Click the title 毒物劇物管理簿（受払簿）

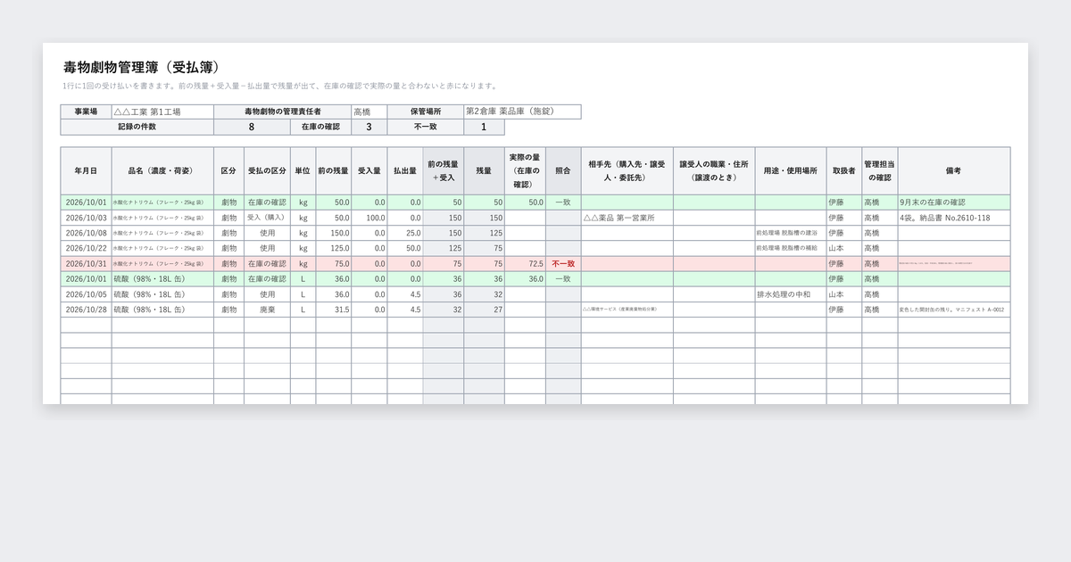click(142, 68)
